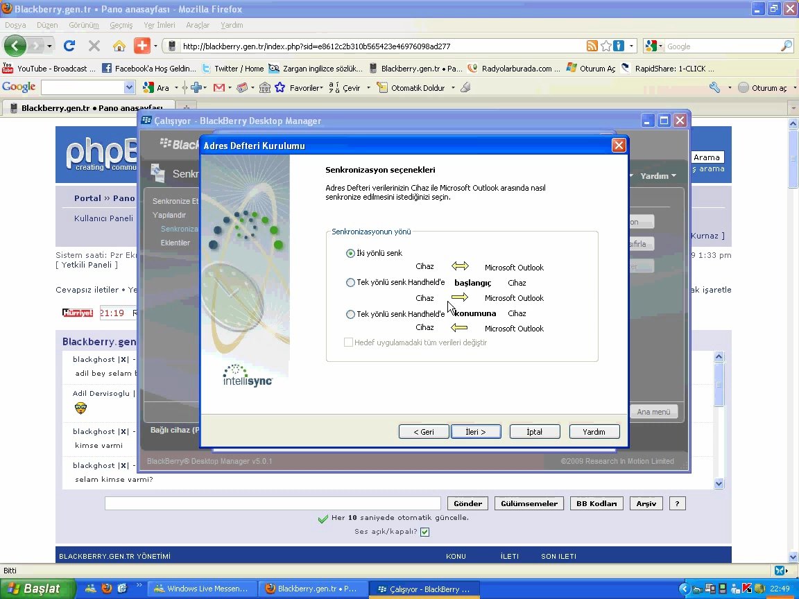Click chat box scroll down arrow
The width and height of the screenshot is (799, 599).
pyautogui.click(x=719, y=483)
